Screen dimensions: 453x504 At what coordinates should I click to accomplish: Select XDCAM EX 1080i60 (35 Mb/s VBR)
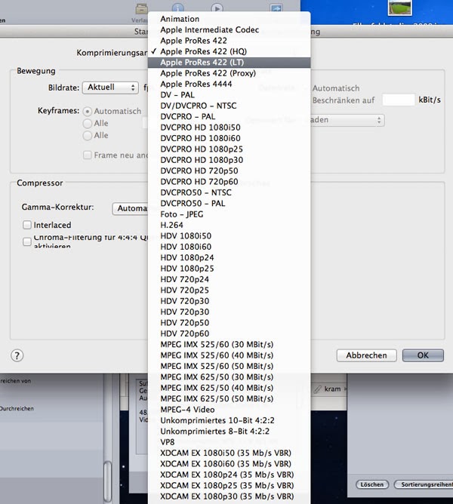[x=229, y=464]
